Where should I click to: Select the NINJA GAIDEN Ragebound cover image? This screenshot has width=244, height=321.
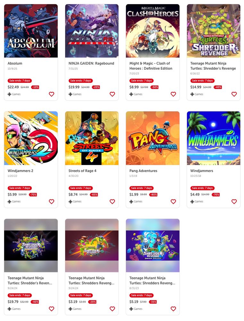[92, 31]
